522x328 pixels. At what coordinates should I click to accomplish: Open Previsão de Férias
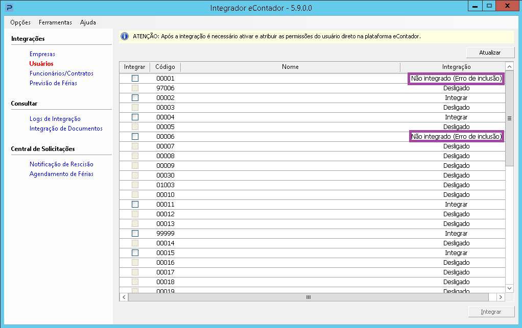coord(53,83)
